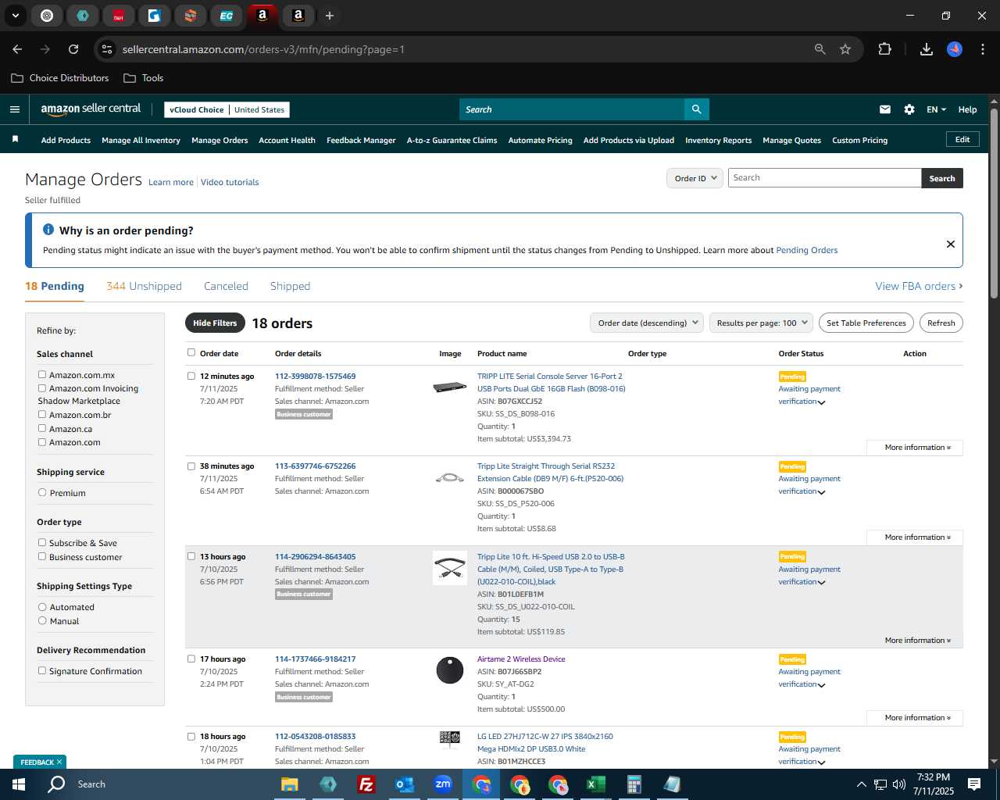Open the View FBA orders link
The width and height of the screenshot is (1000, 800).
point(919,286)
